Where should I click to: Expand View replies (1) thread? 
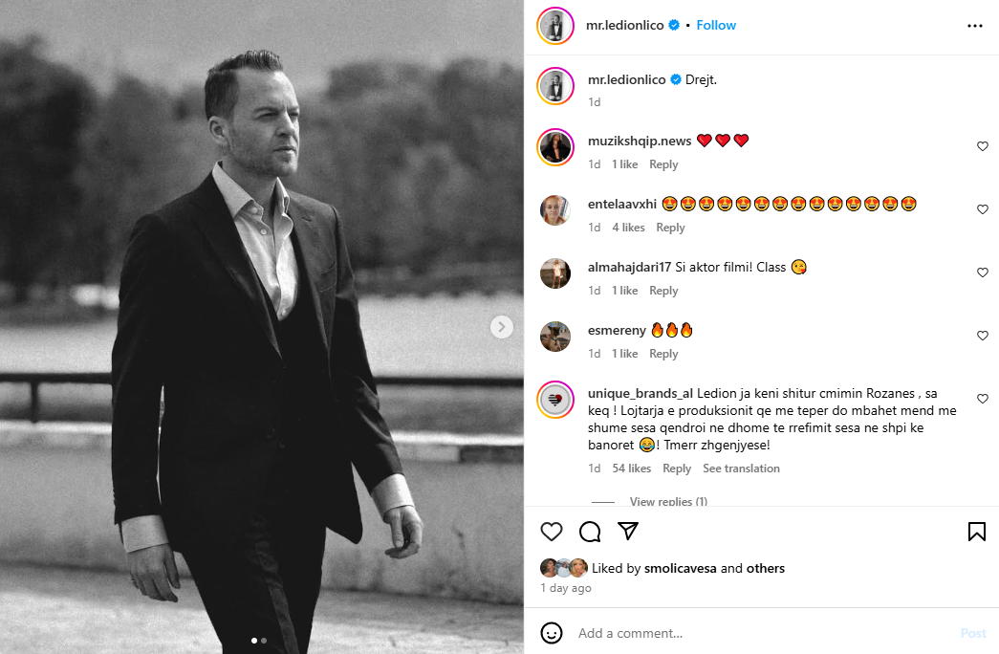pos(668,502)
